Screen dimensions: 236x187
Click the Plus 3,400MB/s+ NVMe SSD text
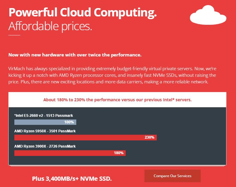point(72,179)
